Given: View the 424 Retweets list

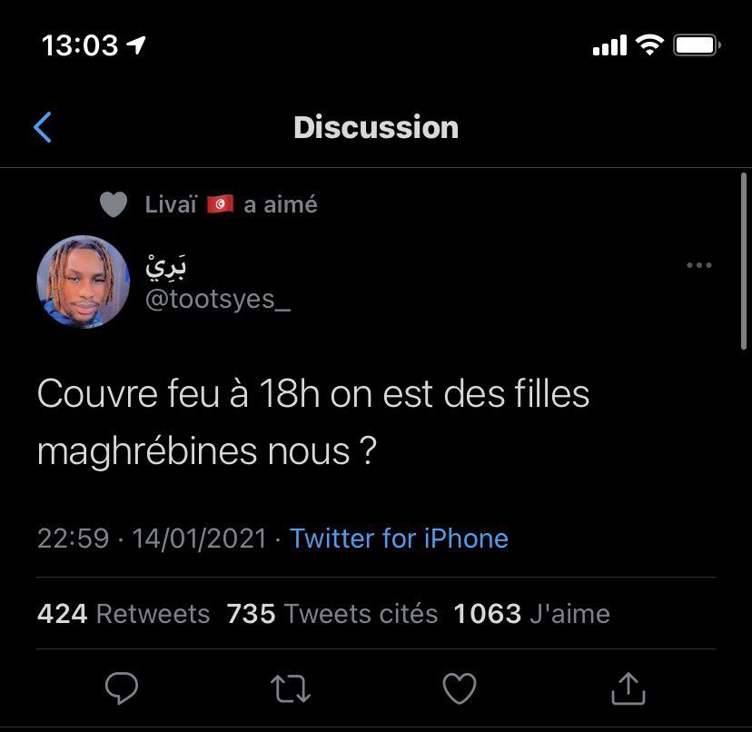Looking at the screenshot, I should 124,614.
